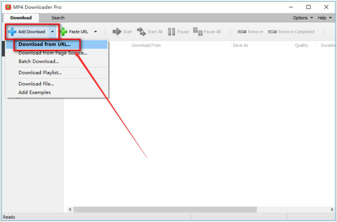337x222 pixels.
Task: Click the Remove icon in toolbar
Action: pyautogui.click(x=242, y=32)
